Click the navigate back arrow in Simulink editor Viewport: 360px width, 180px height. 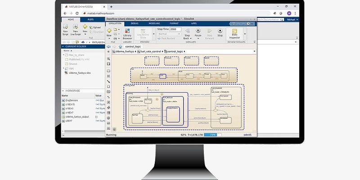[x=108, y=47]
